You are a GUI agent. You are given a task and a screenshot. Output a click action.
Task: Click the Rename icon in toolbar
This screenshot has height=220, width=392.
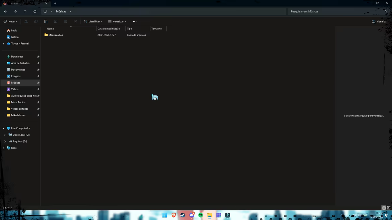click(x=56, y=21)
